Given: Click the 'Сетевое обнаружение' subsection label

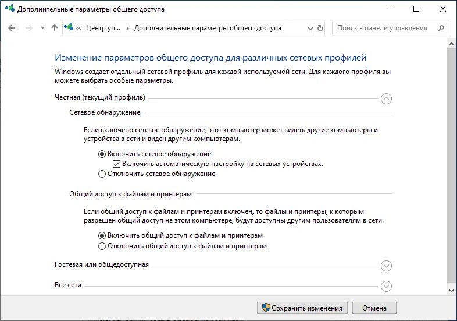Looking at the screenshot, I should coord(105,112).
